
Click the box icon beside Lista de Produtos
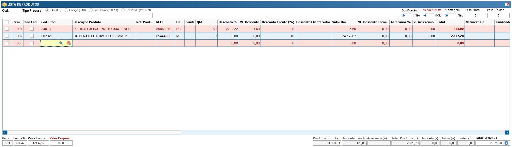pyautogui.click(x=4, y=5)
